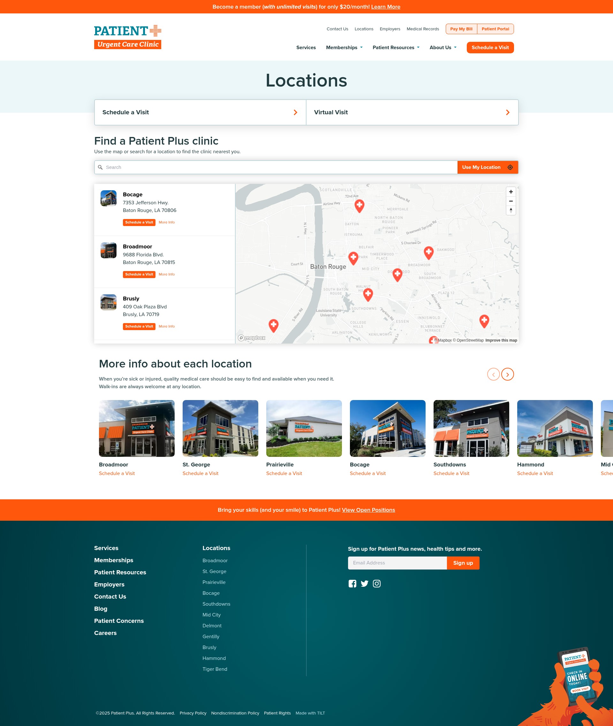Open More Info for Broadmoor list entry
This screenshot has width=613, height=726.
166,275
